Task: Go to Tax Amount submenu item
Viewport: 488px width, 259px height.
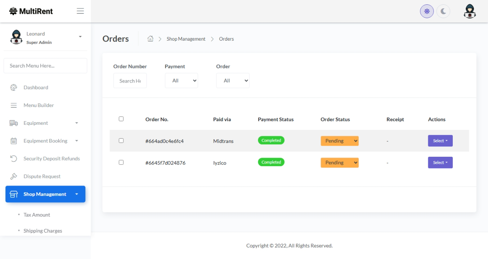Action: (37, 215)
